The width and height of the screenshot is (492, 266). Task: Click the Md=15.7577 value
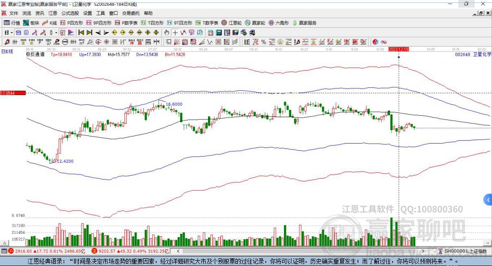point(119,55)
